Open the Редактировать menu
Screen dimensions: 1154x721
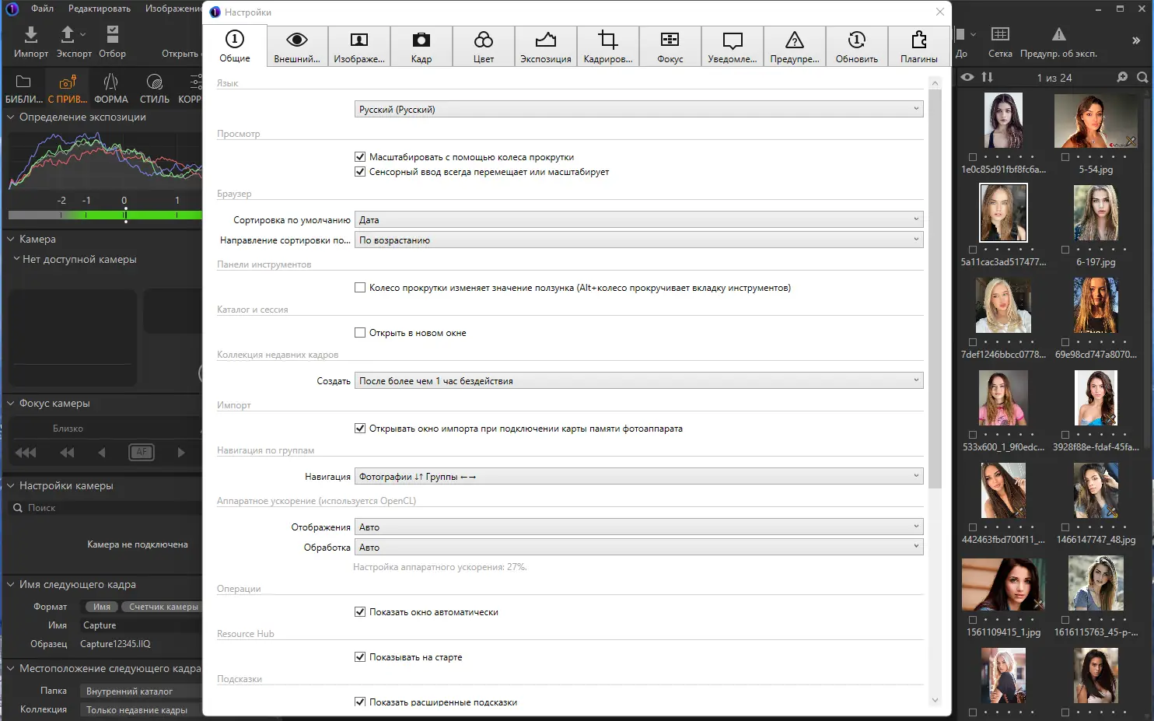(x=100, y=9)
